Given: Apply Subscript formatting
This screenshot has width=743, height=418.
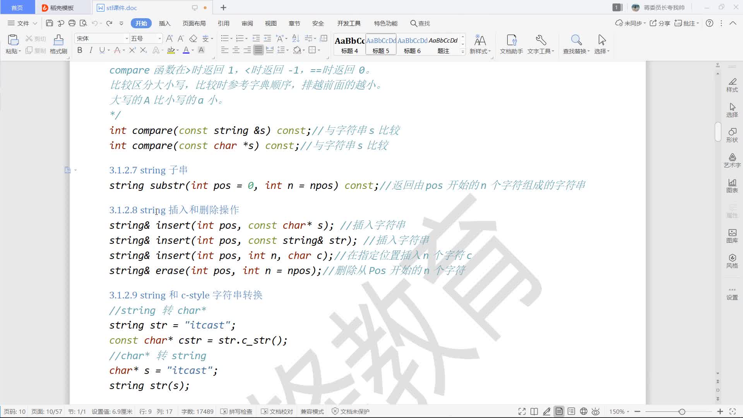Looking at the screenshot, I should (x=143, y=50).
